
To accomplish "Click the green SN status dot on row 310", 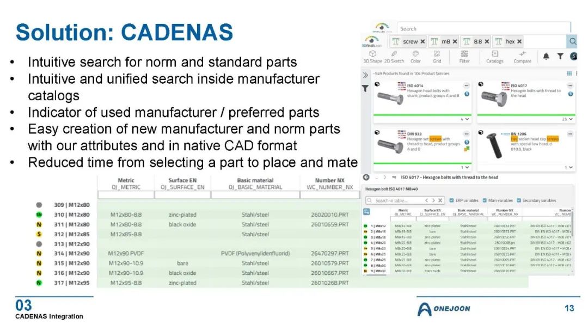I will coord(39,215).
